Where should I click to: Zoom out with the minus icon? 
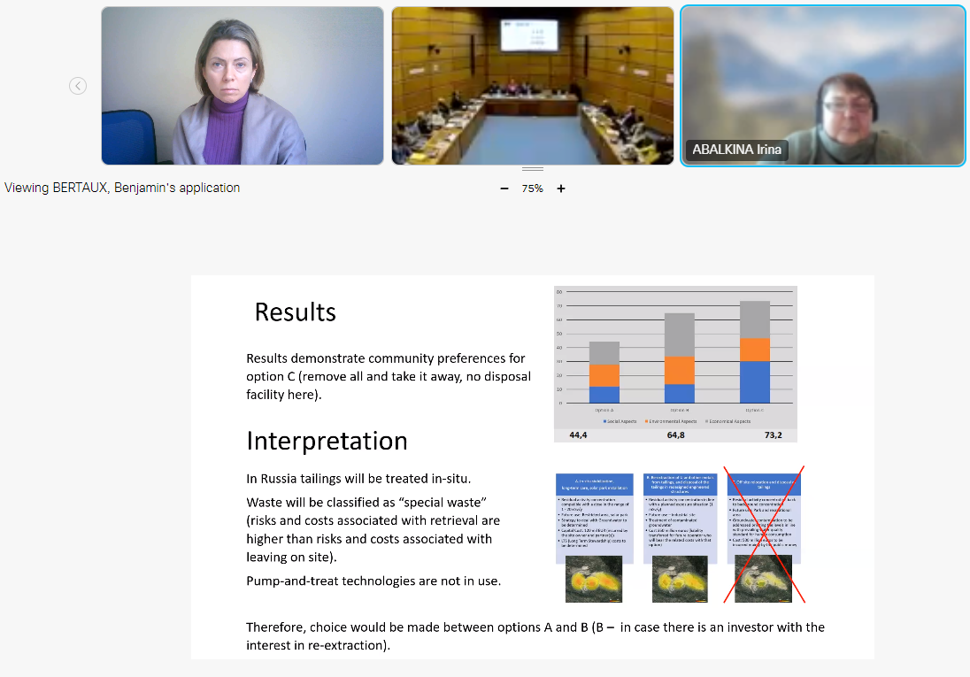coord(504,188)
